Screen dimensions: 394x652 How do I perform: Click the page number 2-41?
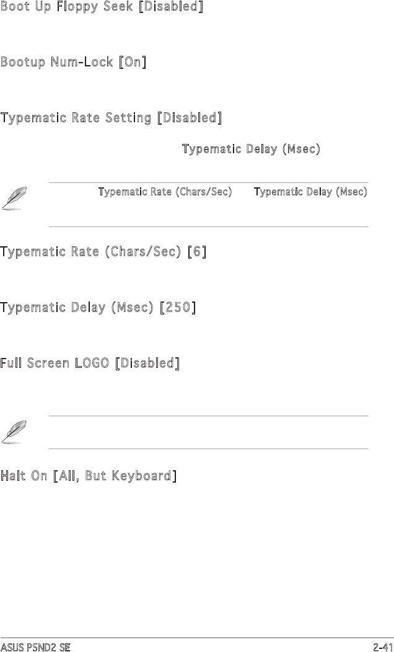382,647
